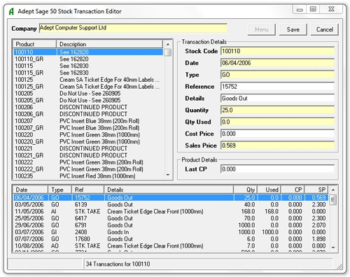
Task: Select product row 100110_GR
Action: point(88,59)
